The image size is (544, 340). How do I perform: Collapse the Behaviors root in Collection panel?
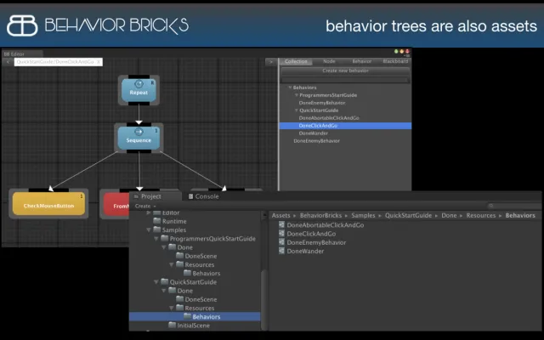click(290, 88)
